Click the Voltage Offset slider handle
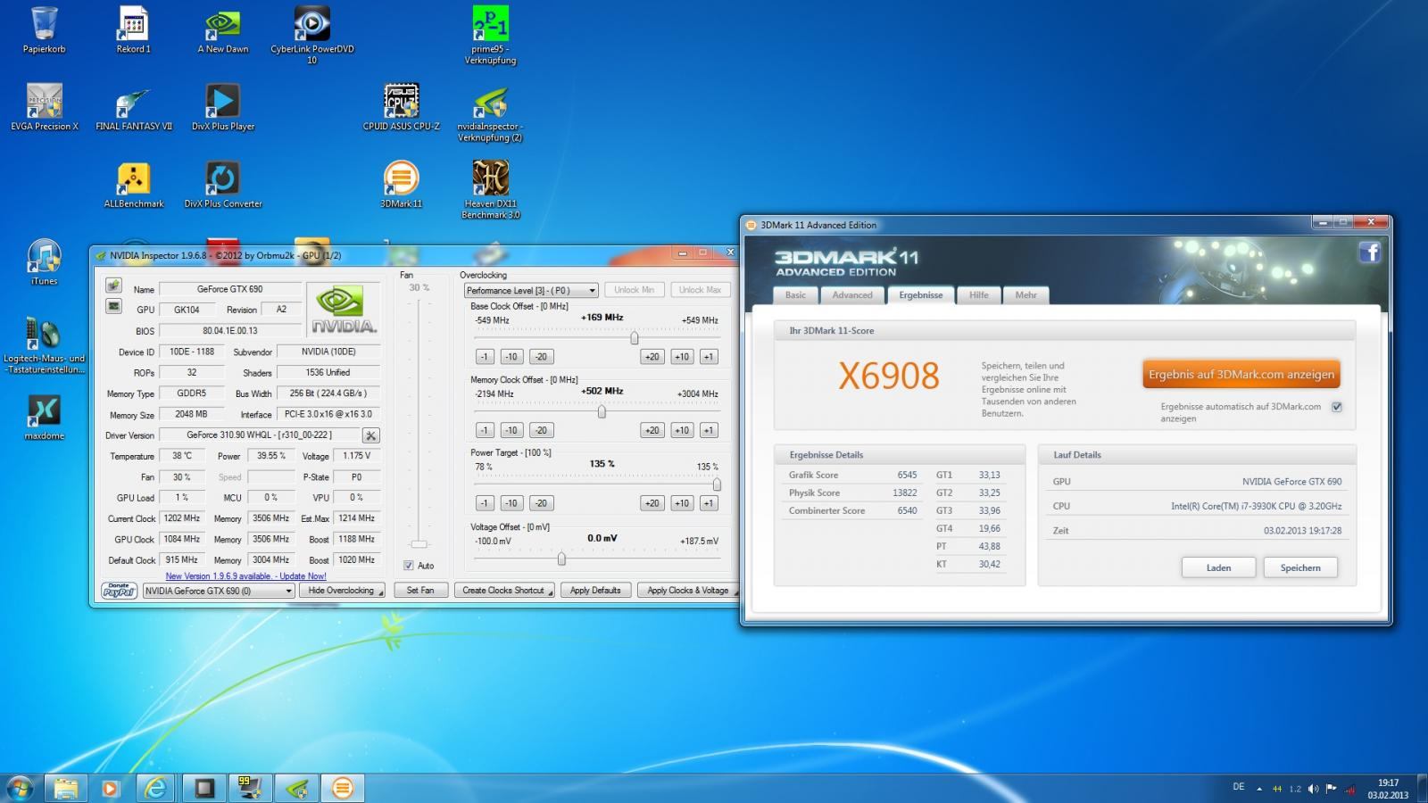 [561, 559]
